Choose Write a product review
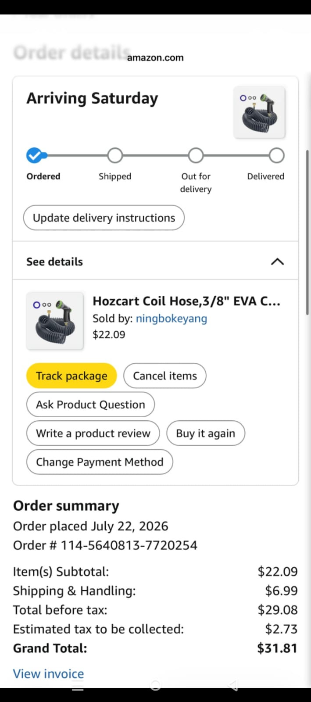 point(93,433)
